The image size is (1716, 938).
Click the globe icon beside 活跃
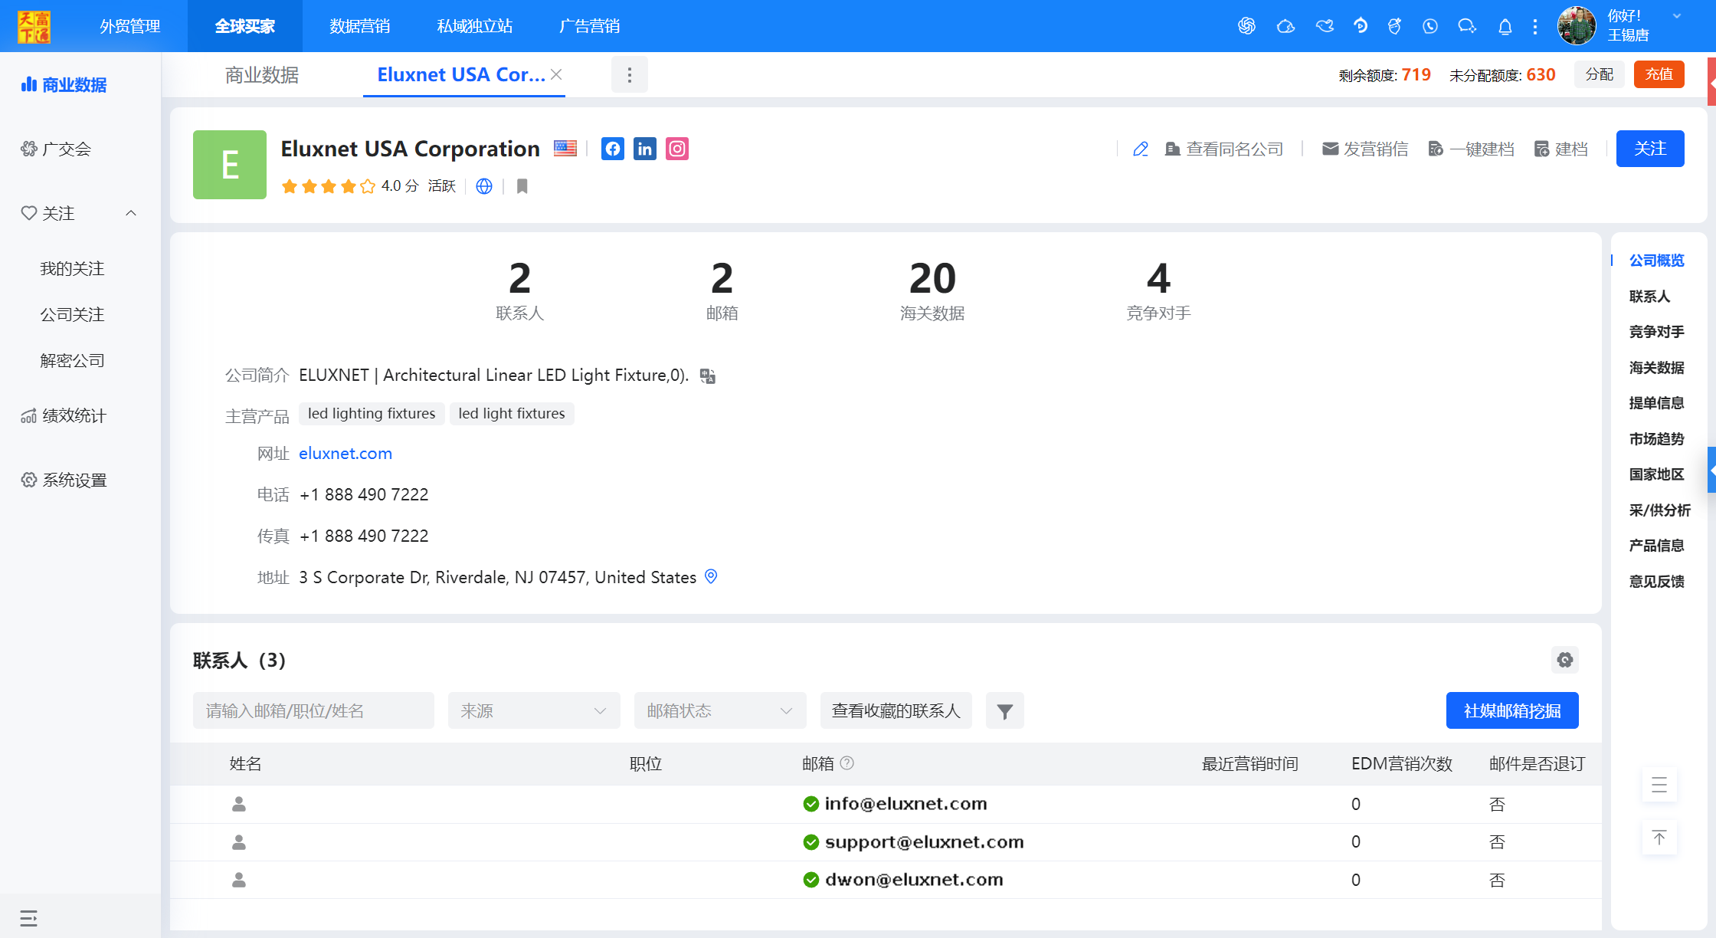(484, 186)
